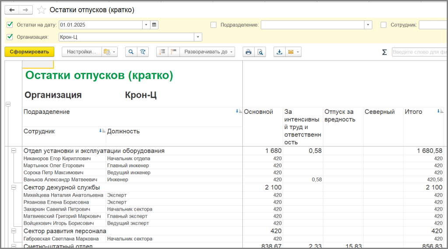Click the search word input field

(x=419, y=52)
